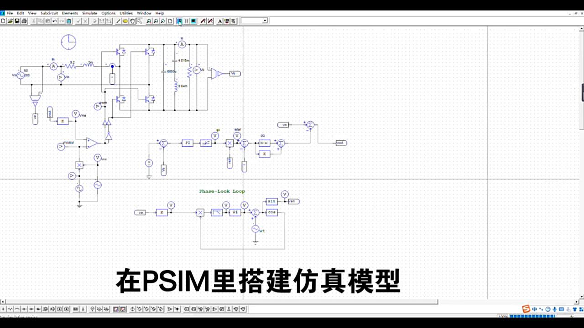Place a resistor from element toolbar
Viewport: 584px width, 328px height.
pos(10,309)
